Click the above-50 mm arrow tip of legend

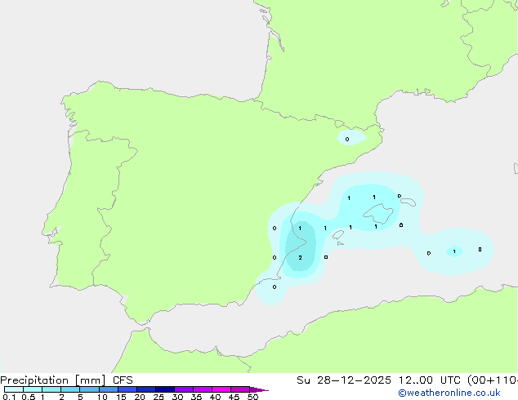[x=259, y=389]
